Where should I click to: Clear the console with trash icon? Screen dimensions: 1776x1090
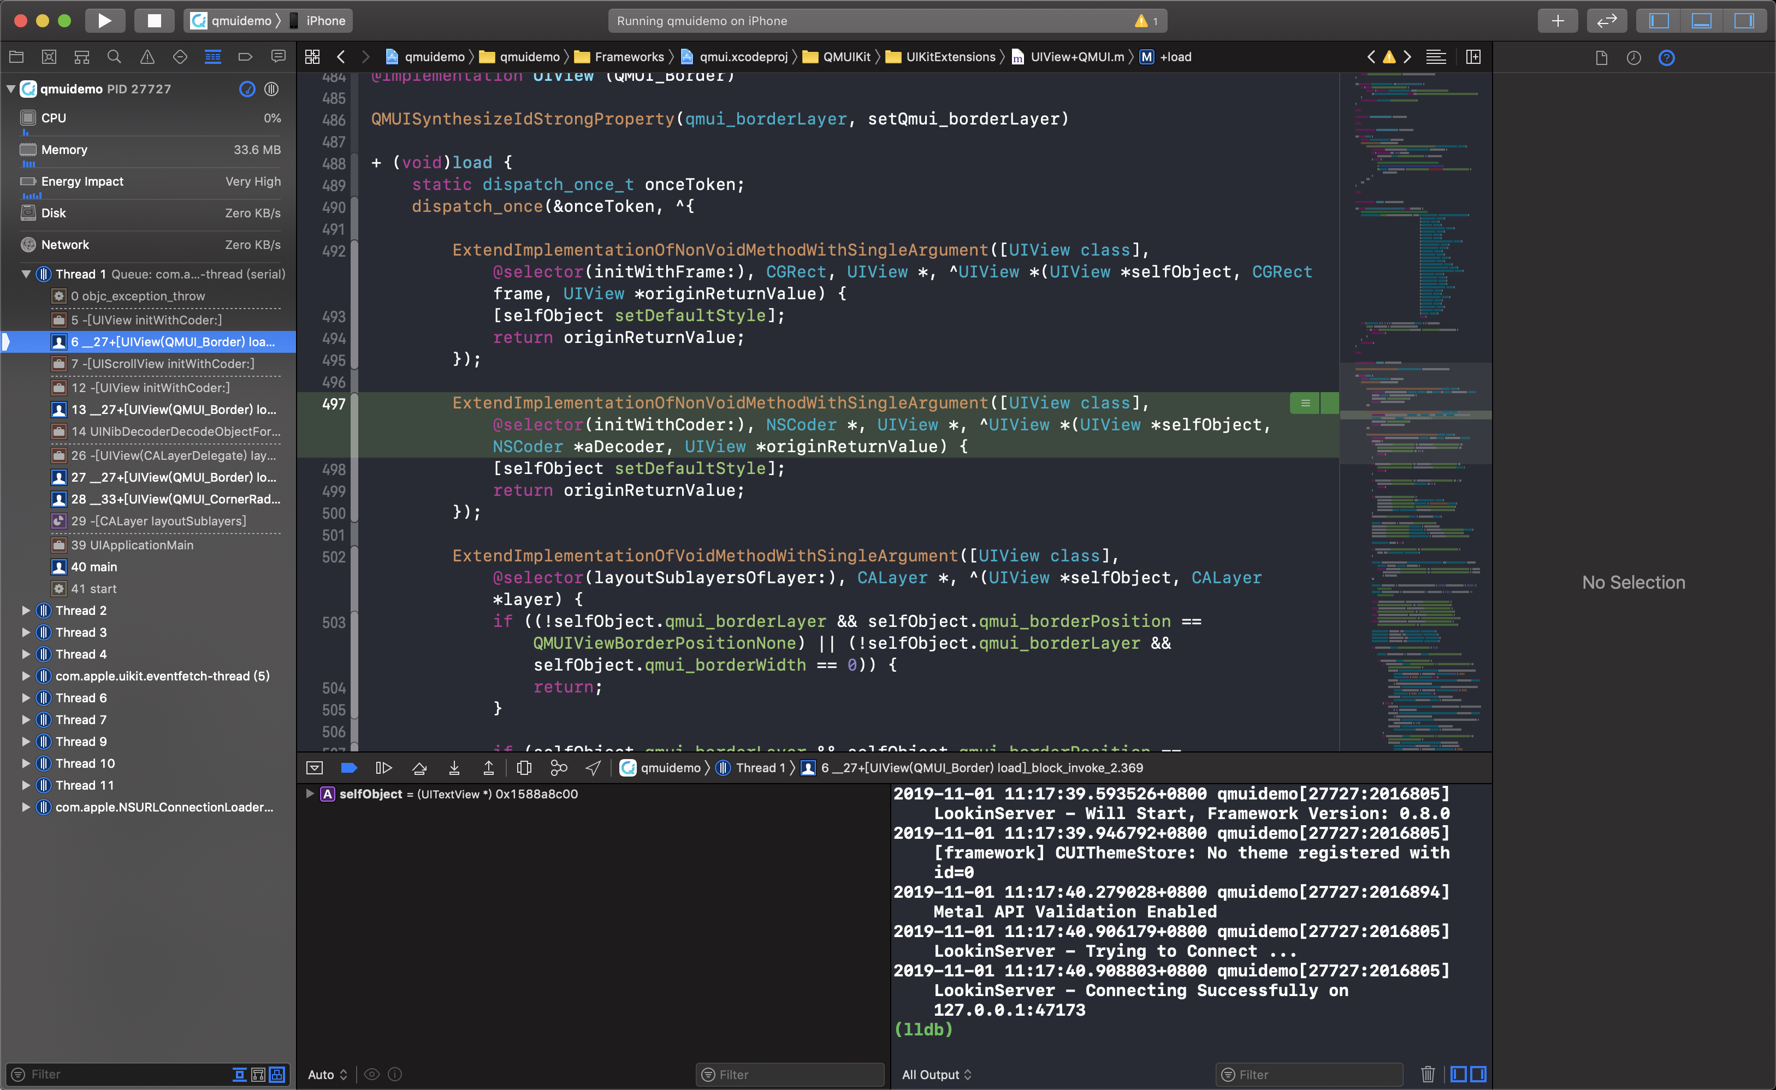pyautogui.click(x=1427, y=1074)
